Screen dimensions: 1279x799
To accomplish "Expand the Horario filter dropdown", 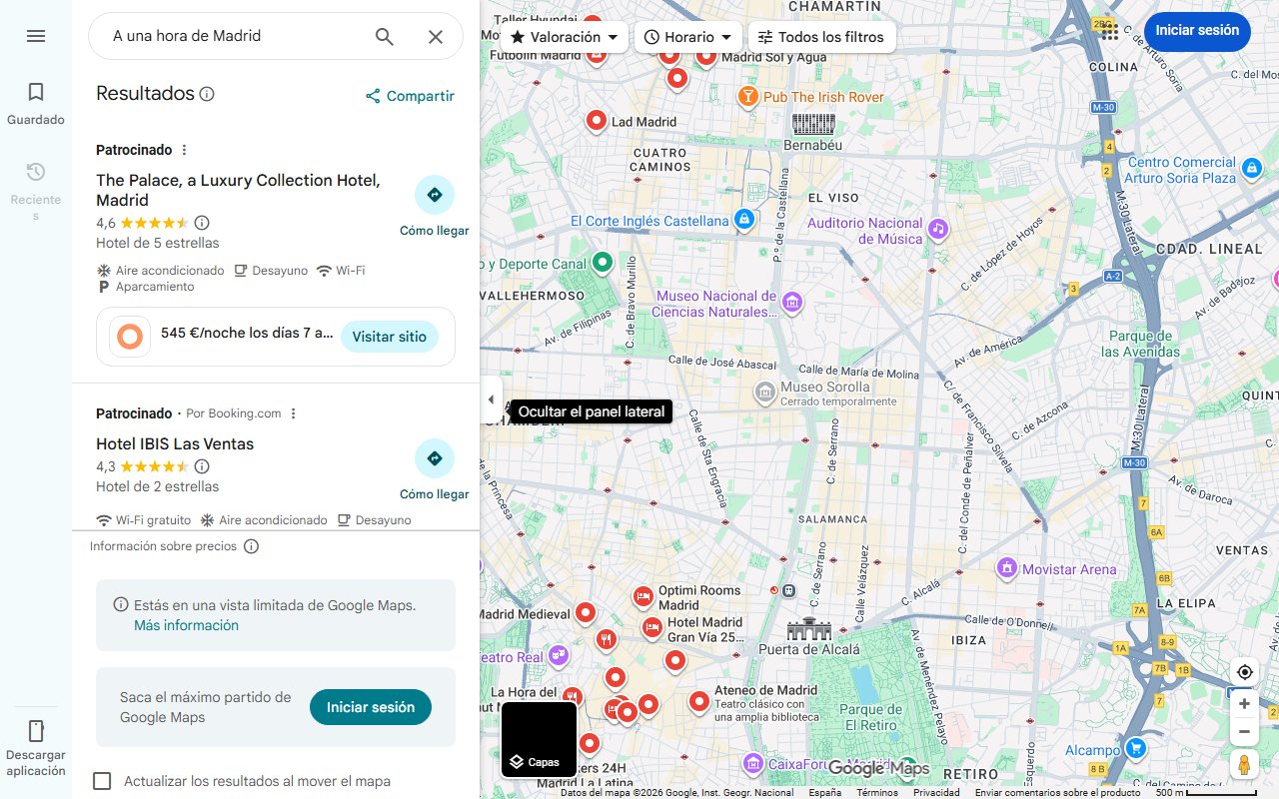I will (687, 37).
